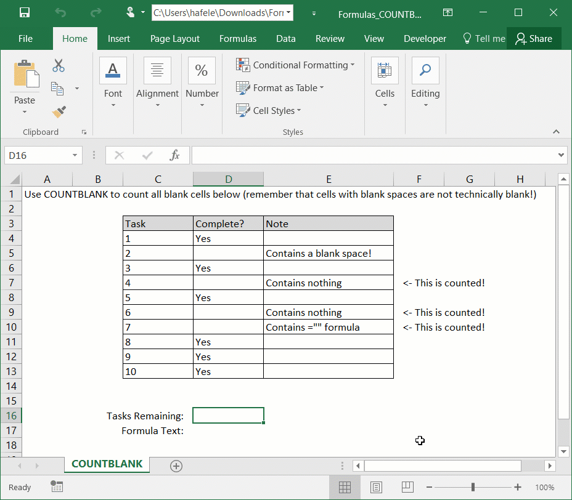Click horizontal scrollbar right arrow
This screenshot has height=500, width=572.
pyautogui.click(x=550, y=466)
